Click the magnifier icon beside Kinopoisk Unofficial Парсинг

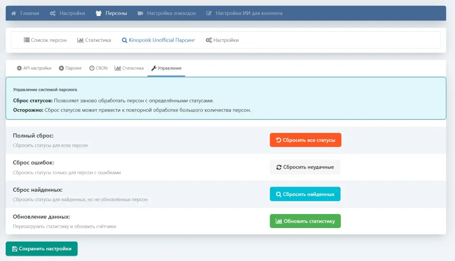point(124,40)
